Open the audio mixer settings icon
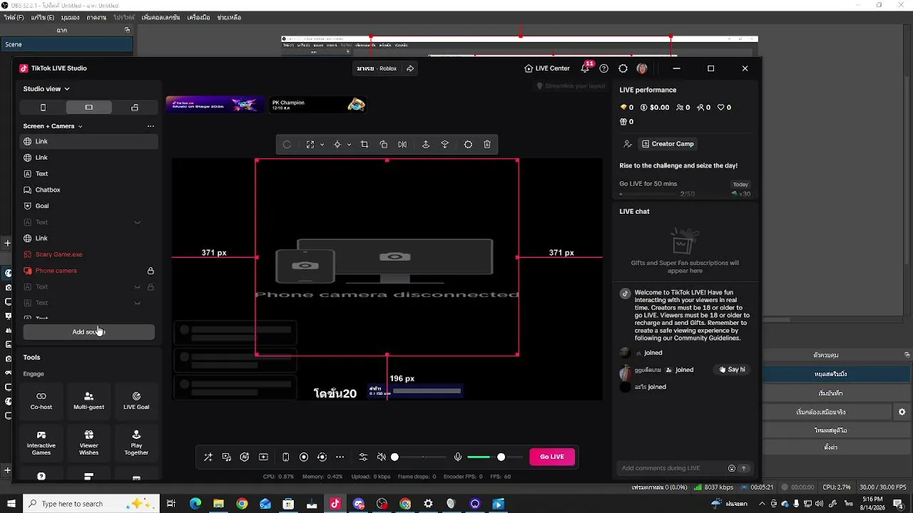This screenshot has width=913, height=513. (363, 457)
